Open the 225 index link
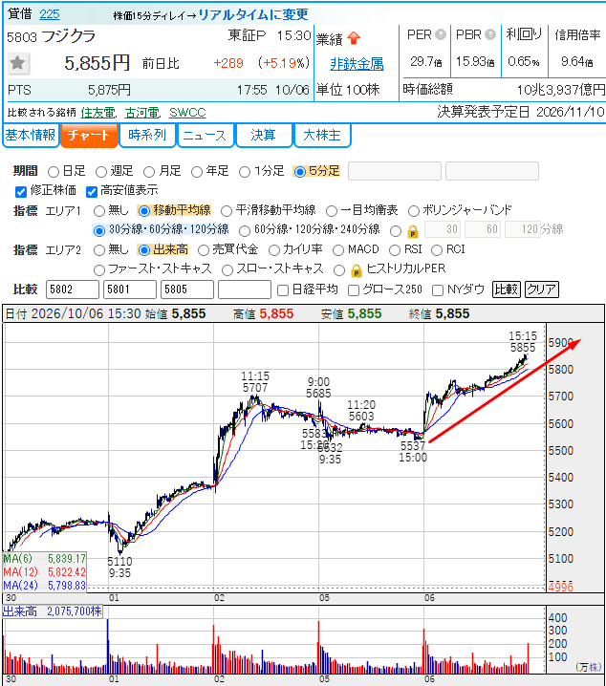The image size is (606, 686). tap(50, 14)
